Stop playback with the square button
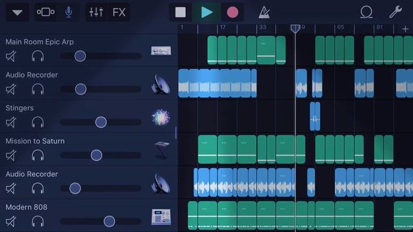 181,12
